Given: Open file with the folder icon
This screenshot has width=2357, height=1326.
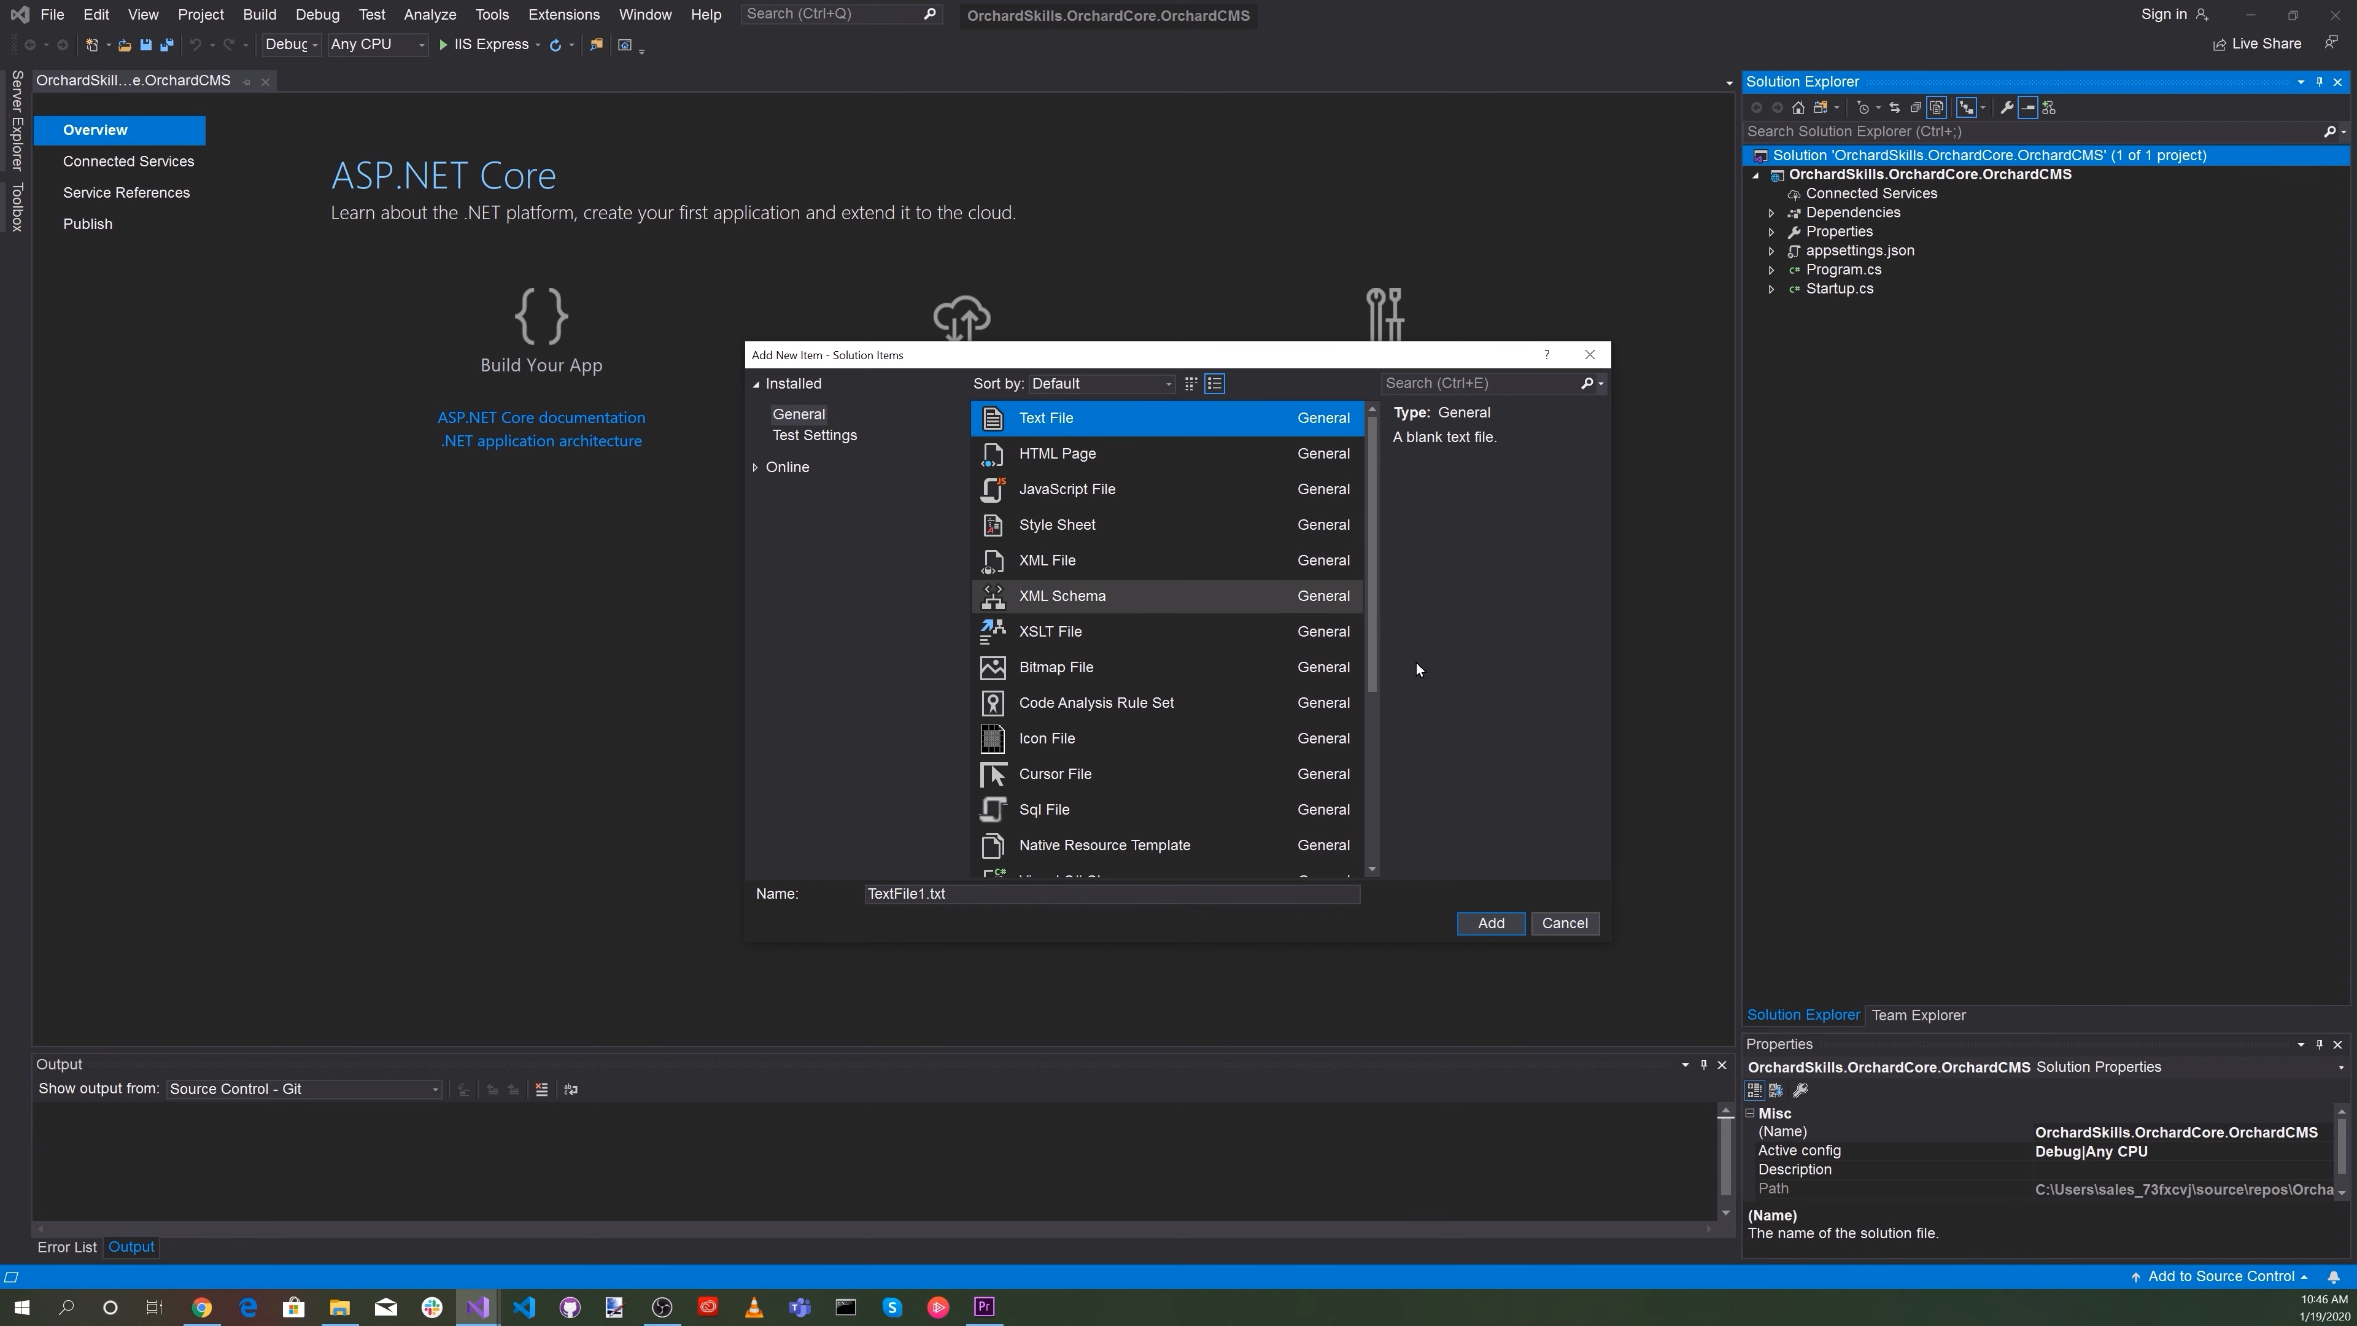Looking at the screenshot, I should [x=125, y=45].
